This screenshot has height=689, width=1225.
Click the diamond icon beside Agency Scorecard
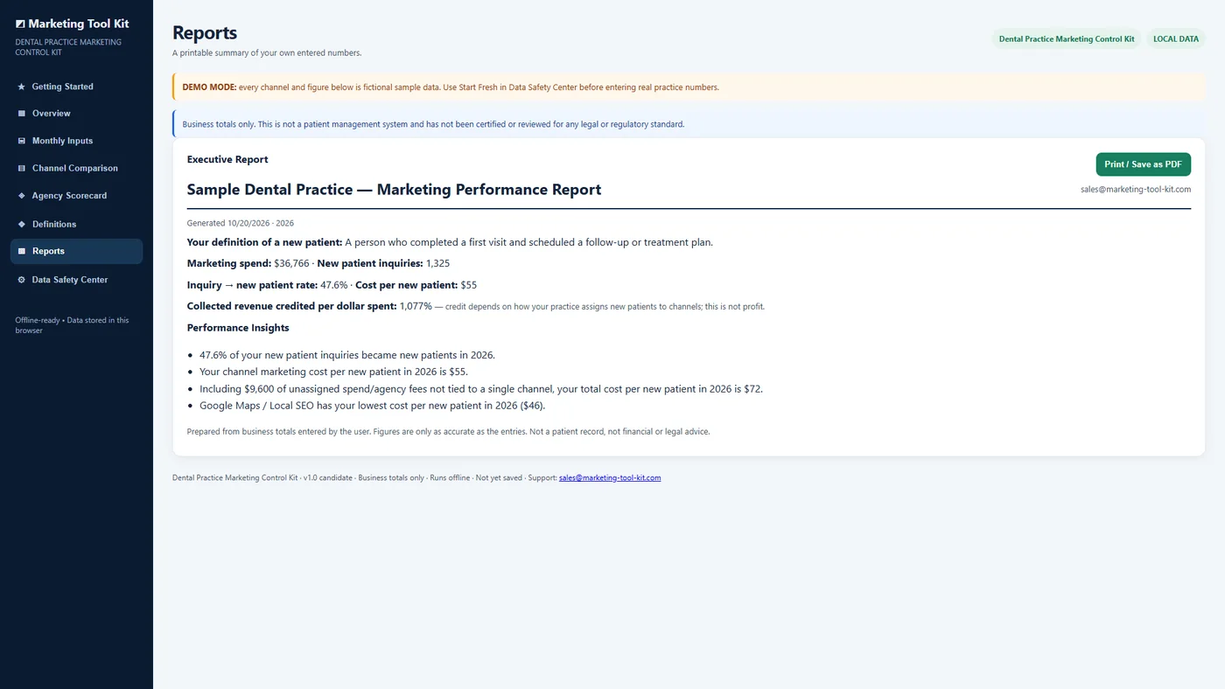21,196
